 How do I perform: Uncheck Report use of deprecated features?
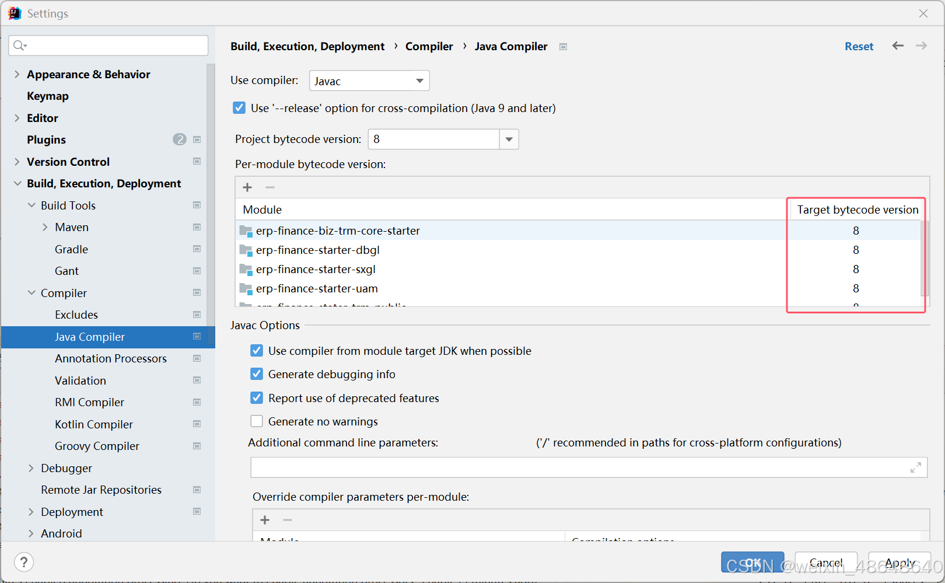tap(257, 397)
